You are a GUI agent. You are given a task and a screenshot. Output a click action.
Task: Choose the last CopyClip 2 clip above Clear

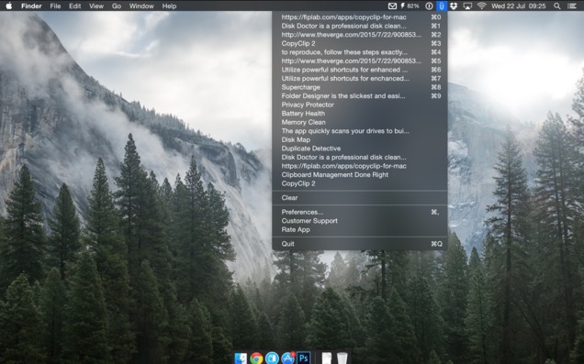pyautogui.click(x=360, y=183)
